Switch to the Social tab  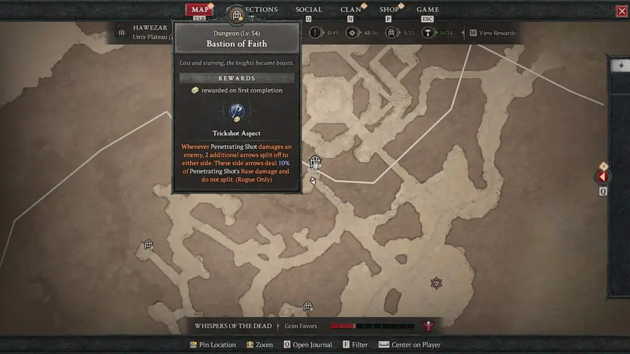(x=309, y=9)
